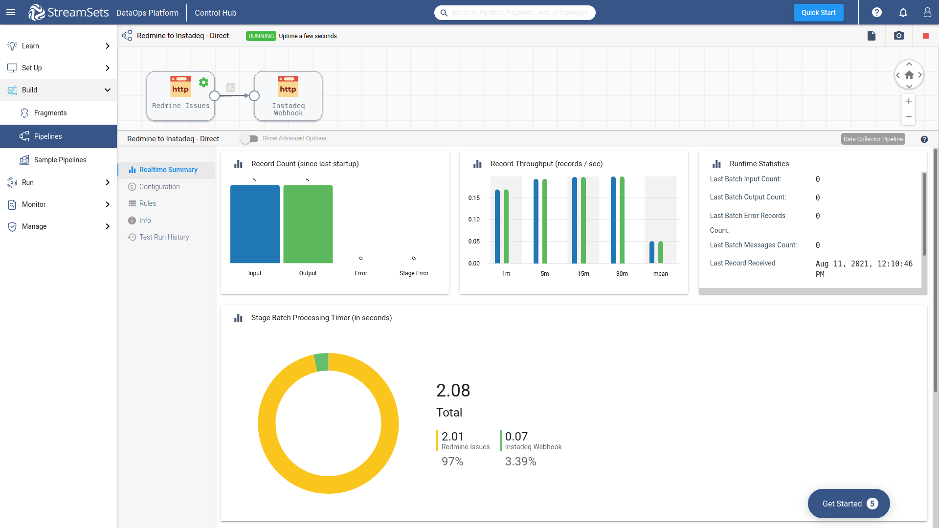Open the notifications bell
Viewport: 939px width, 528px height.
[x=903, y=12]
